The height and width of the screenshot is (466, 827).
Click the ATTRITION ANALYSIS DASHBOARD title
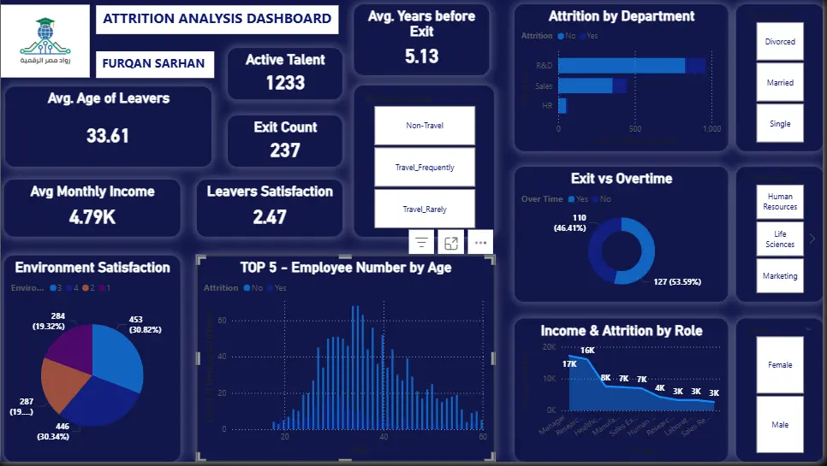click(217, 20)
